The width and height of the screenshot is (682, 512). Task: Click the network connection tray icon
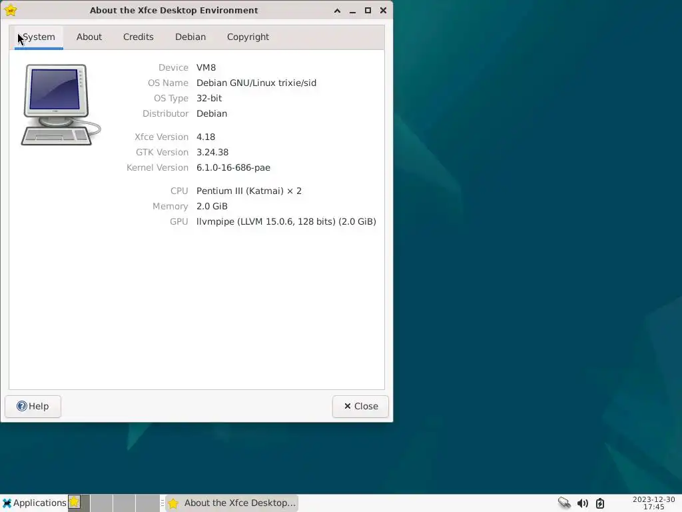pos(564,503)
